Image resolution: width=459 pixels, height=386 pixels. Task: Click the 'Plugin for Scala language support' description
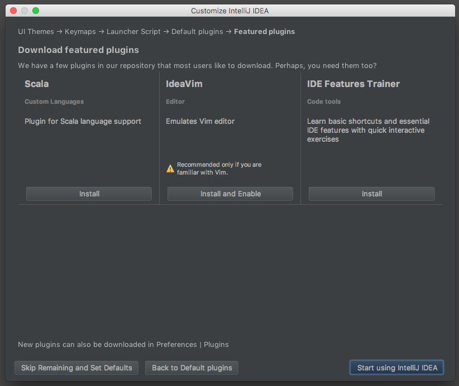click(83, 122)
